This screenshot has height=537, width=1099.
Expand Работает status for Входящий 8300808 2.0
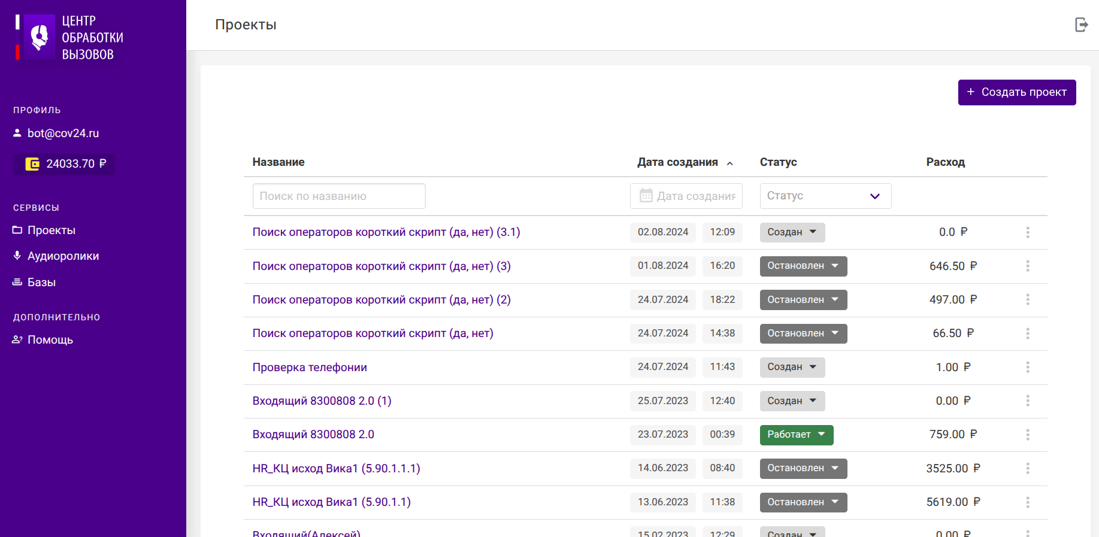click(x=797, y=435)
